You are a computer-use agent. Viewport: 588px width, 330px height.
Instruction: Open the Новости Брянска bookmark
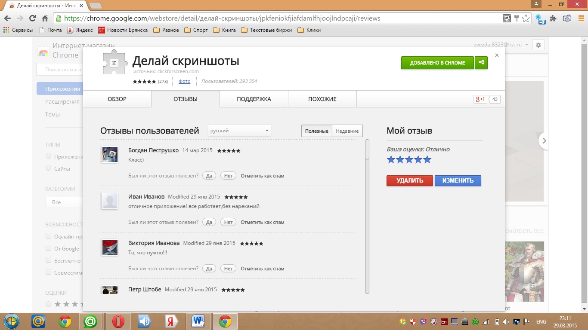pos(123,30)
